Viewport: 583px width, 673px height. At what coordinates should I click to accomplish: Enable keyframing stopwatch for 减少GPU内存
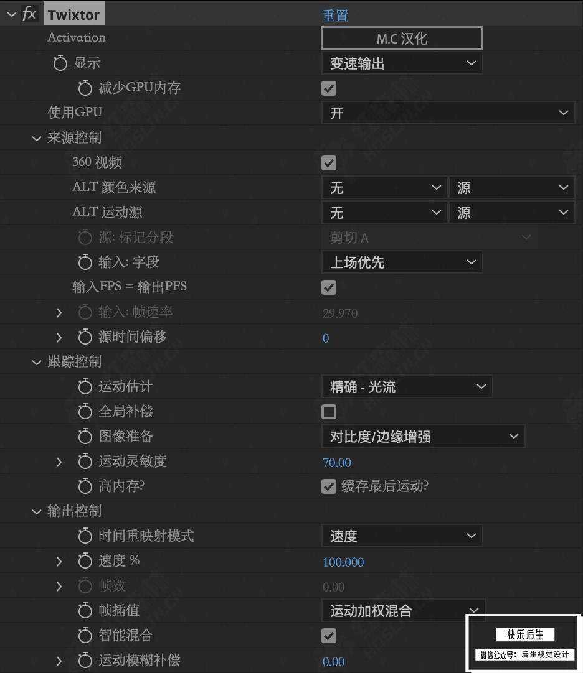85,88
